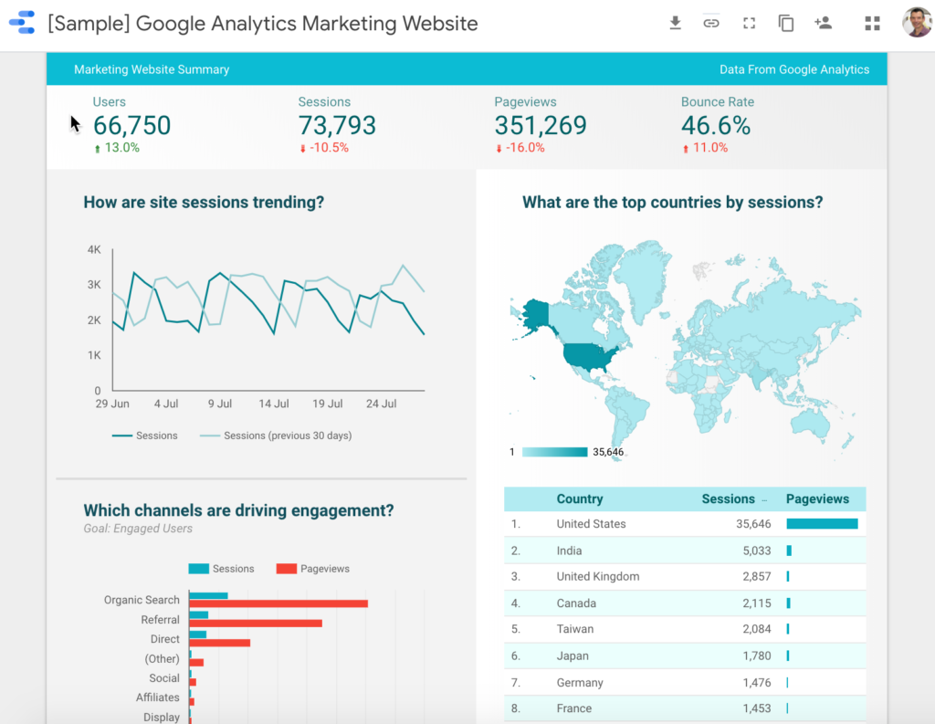Click the 9 Jul date axis label

[x=220, y=404]
